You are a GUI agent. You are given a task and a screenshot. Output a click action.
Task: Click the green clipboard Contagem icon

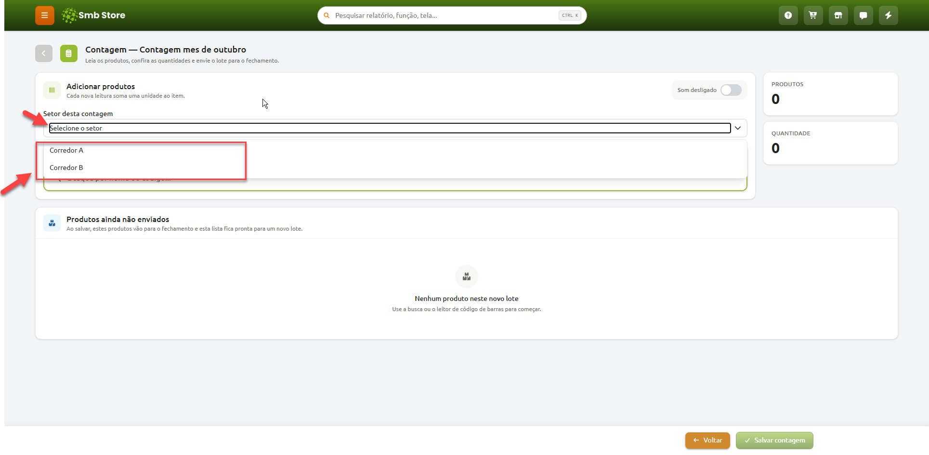click(69, 53)
